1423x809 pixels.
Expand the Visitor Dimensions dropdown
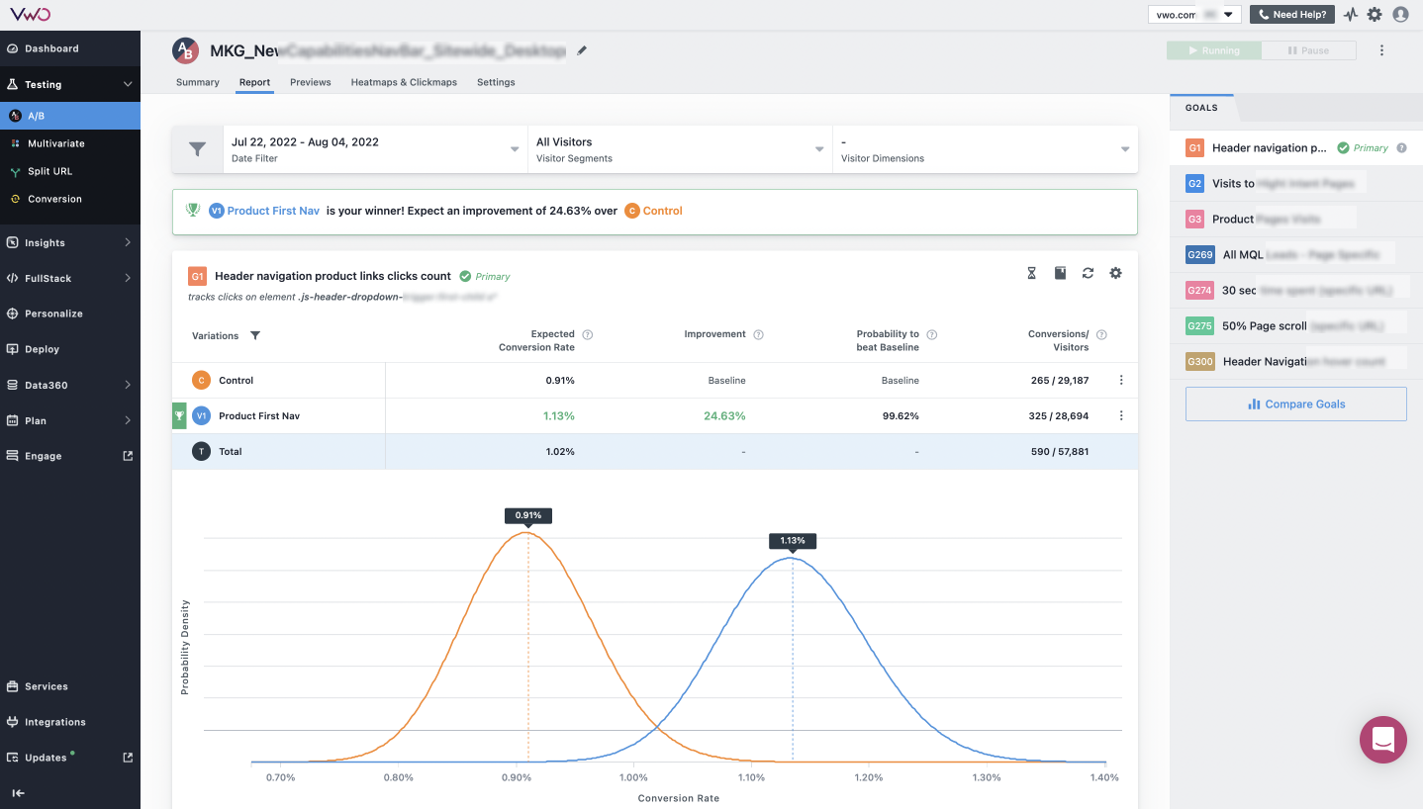[985, 148]
